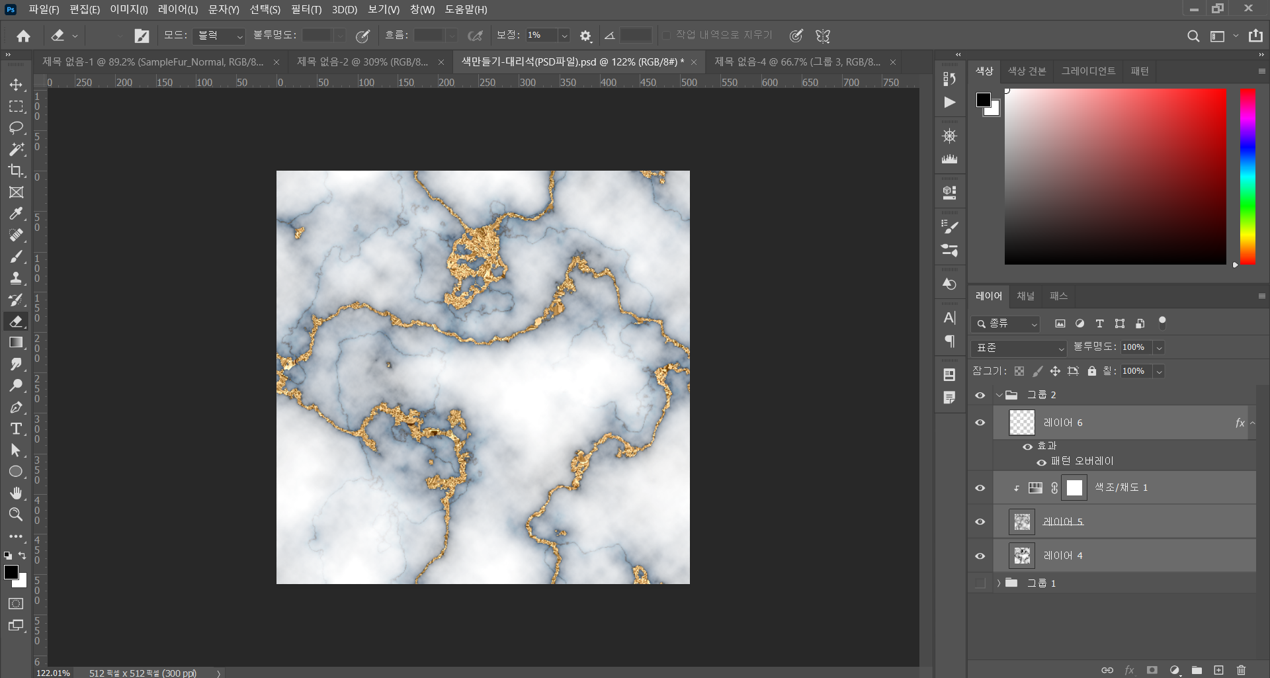Image resolution: width=1270 pixels, height=678 pixels.
Task: Switch to the 색상 견본 tab
Action: point(1027,71)
